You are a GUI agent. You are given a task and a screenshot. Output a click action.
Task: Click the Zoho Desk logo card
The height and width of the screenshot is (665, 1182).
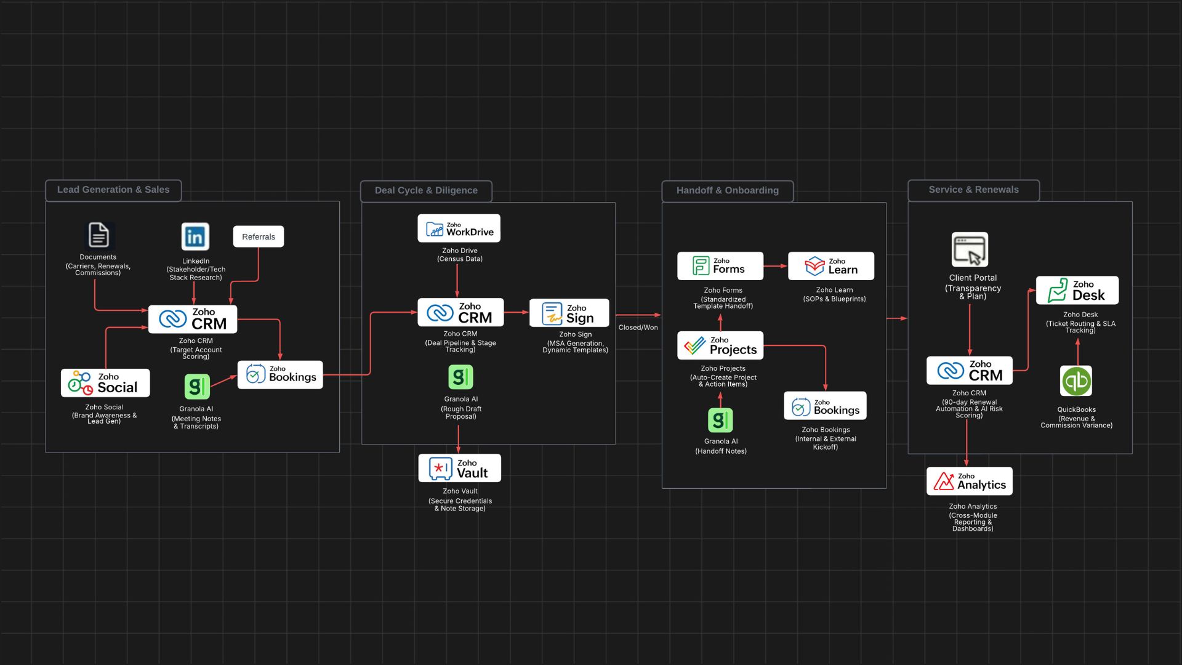(x=1077, y=291)
